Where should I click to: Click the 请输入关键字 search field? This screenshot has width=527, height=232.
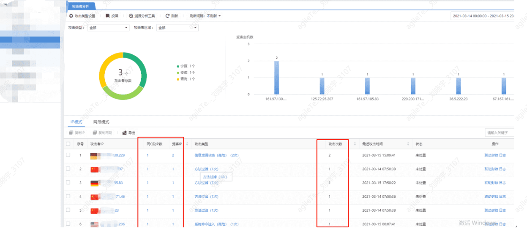click(x=500, y=133)
